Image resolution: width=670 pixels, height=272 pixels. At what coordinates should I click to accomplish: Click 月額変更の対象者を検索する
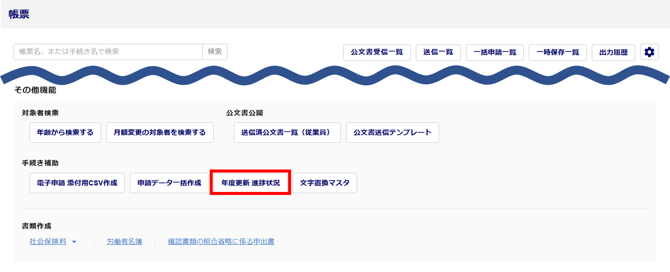pos(159,133)
